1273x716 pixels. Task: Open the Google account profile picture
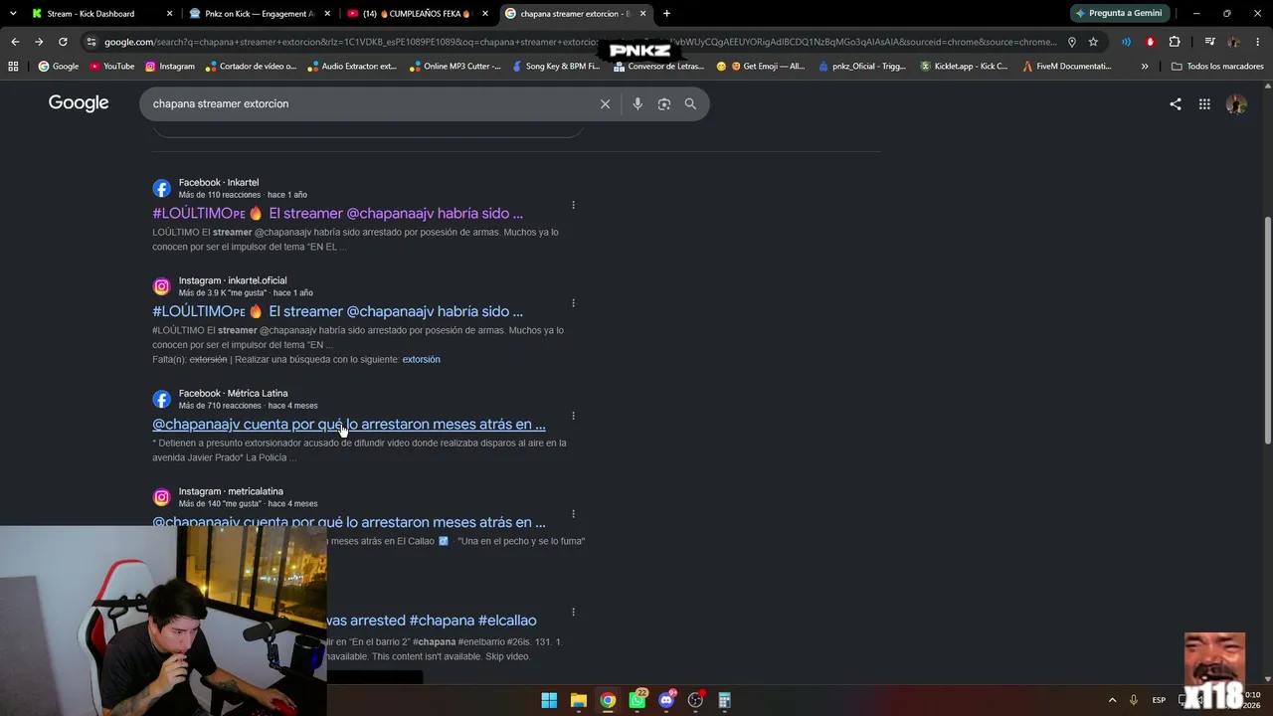[1236, 103]
